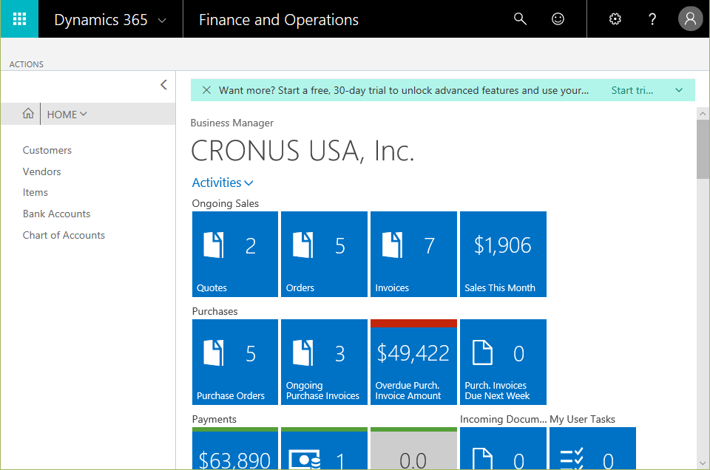Open the user profile avatar

pyautogui.click(x=690, y=18)
